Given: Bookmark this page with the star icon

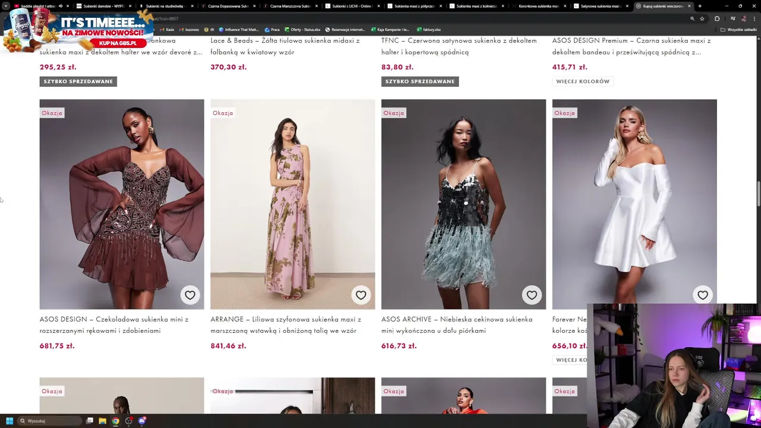Looking at the screenshot, I should coord(702,19).
